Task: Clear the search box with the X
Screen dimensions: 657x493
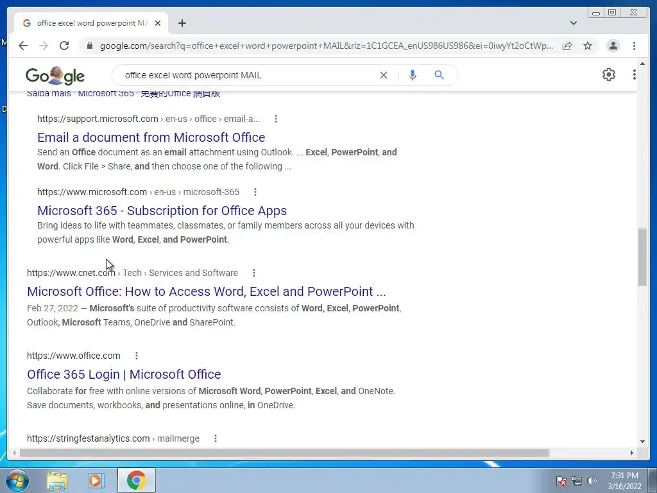Action: tap(384, 75)
